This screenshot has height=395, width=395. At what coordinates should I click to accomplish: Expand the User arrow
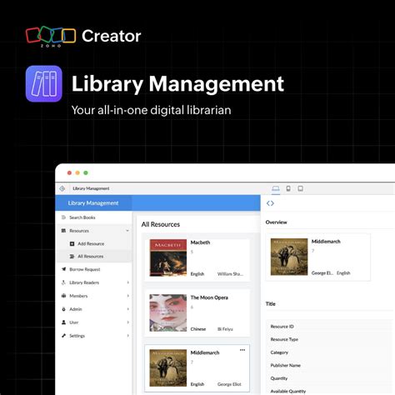(128, 322)
